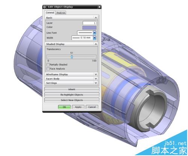
Task: Expand the Wireframe Display section
Action: pos(96,74)
